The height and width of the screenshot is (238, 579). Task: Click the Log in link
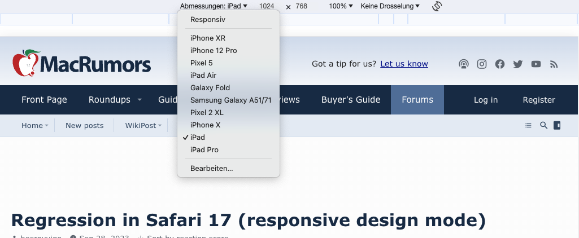point(486,100)
